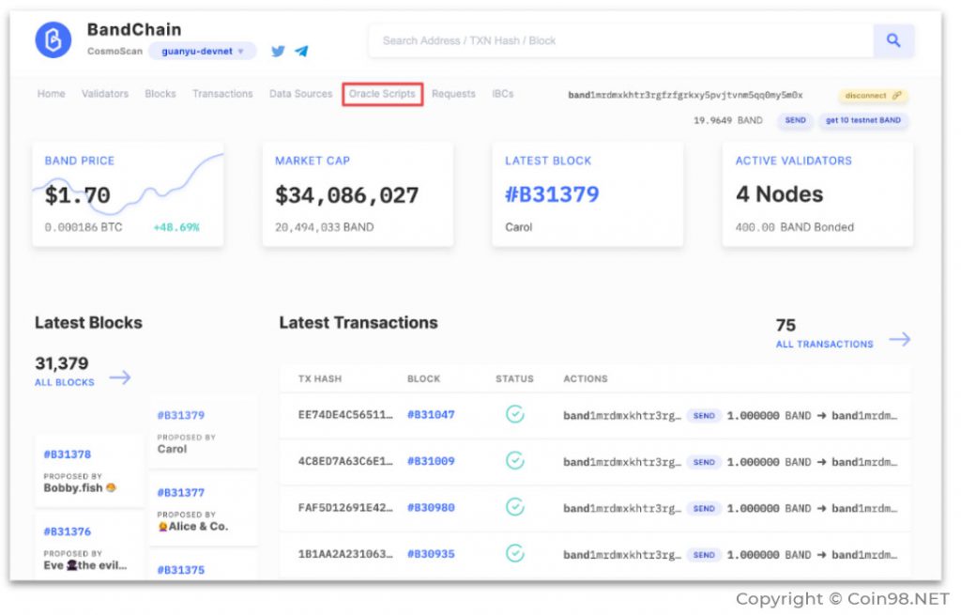
Task: Open the Blocks tab
Action: pyautogui.click(x=160, y=94)
